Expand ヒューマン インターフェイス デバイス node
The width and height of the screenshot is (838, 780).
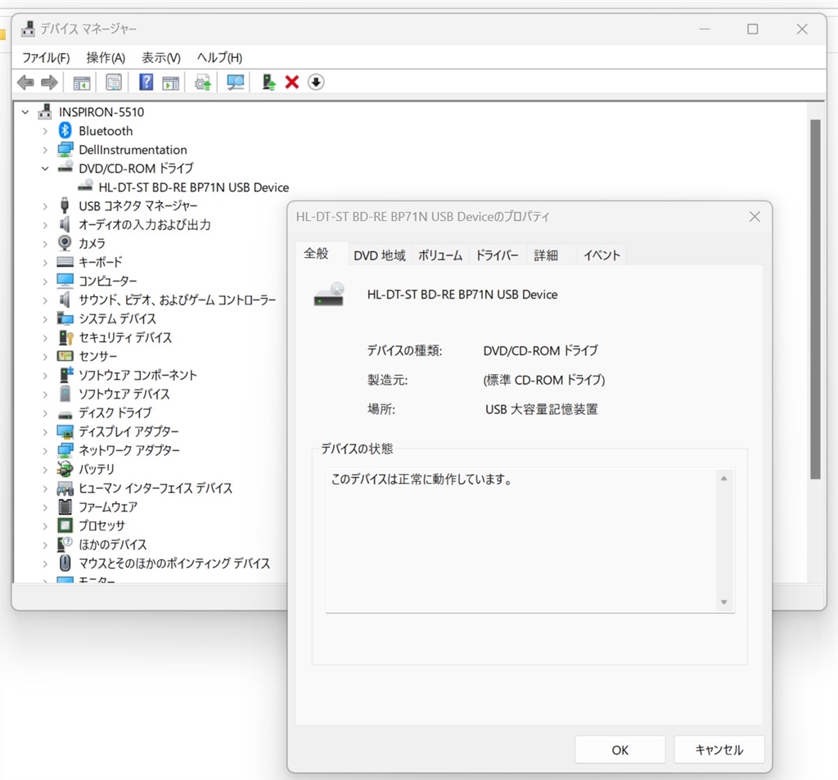[46, 489]
